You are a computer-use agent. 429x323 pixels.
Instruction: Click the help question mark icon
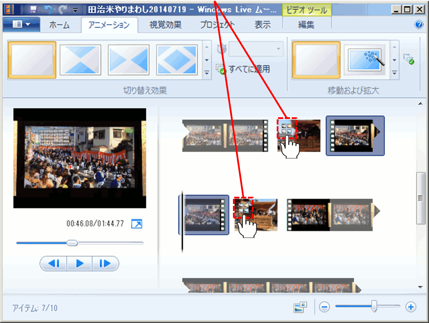pyautogui.click(x=419, y=25)
